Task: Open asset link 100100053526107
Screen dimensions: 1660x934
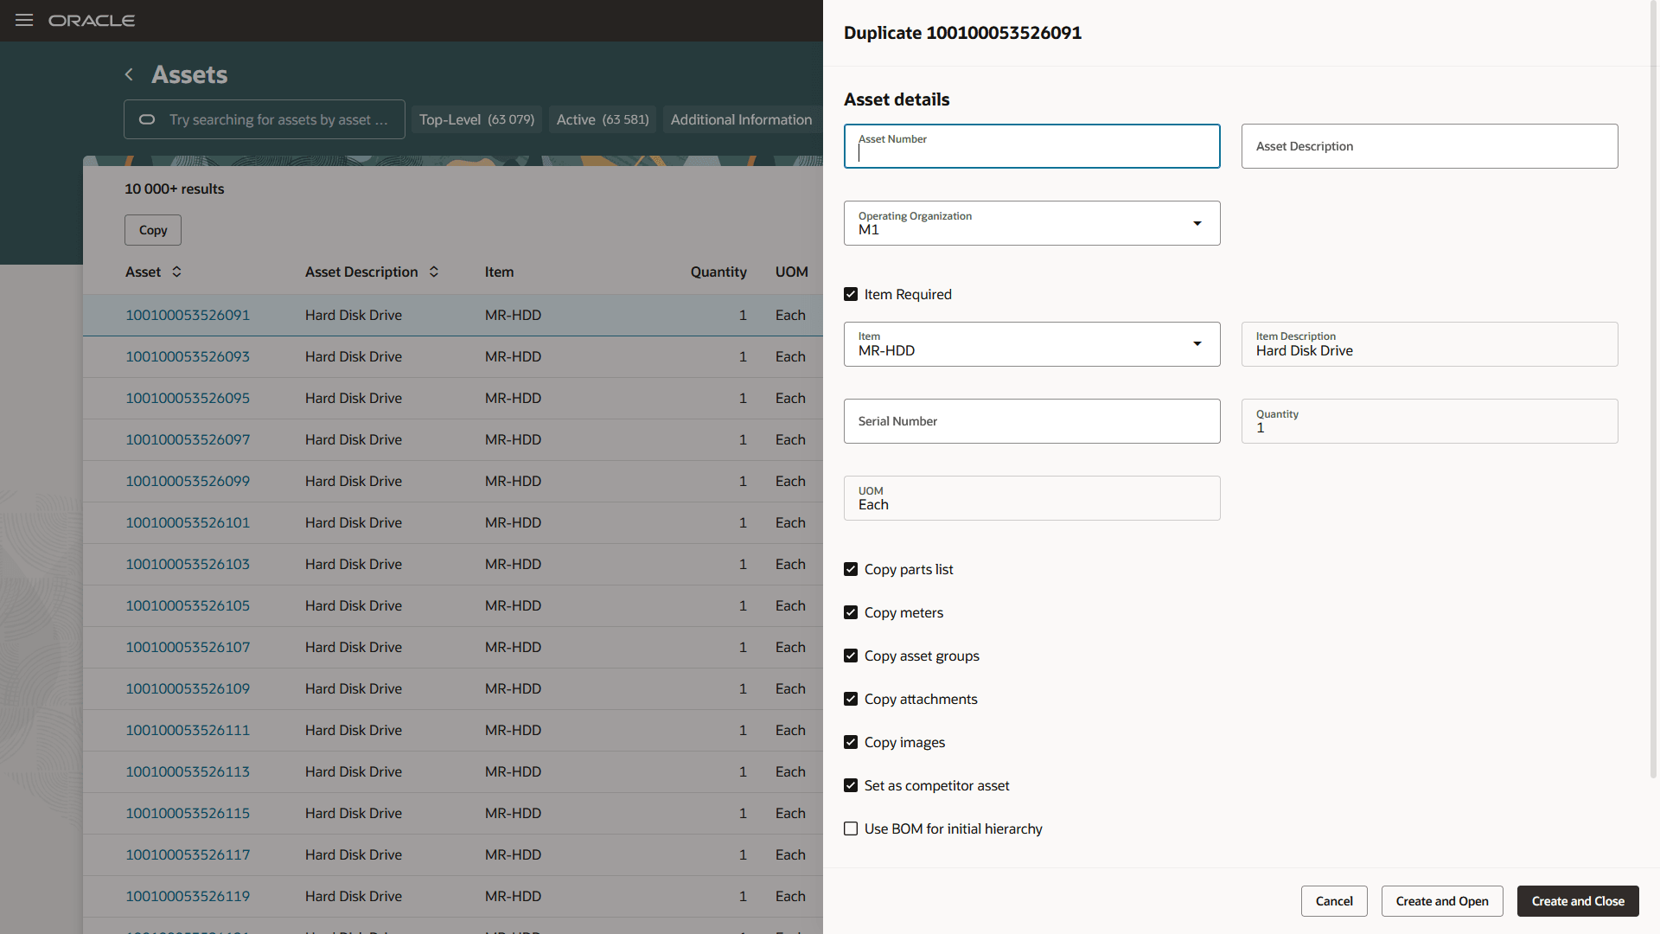Action: coord(188,647)
